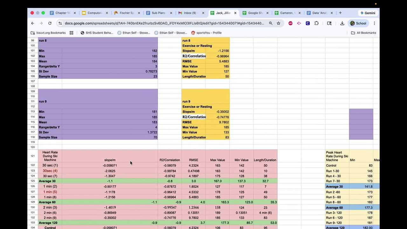Image resolution: width=407 pixels, height=229 pixels.
Task: Click the browser forward arrow
Action: coord(41,23)
